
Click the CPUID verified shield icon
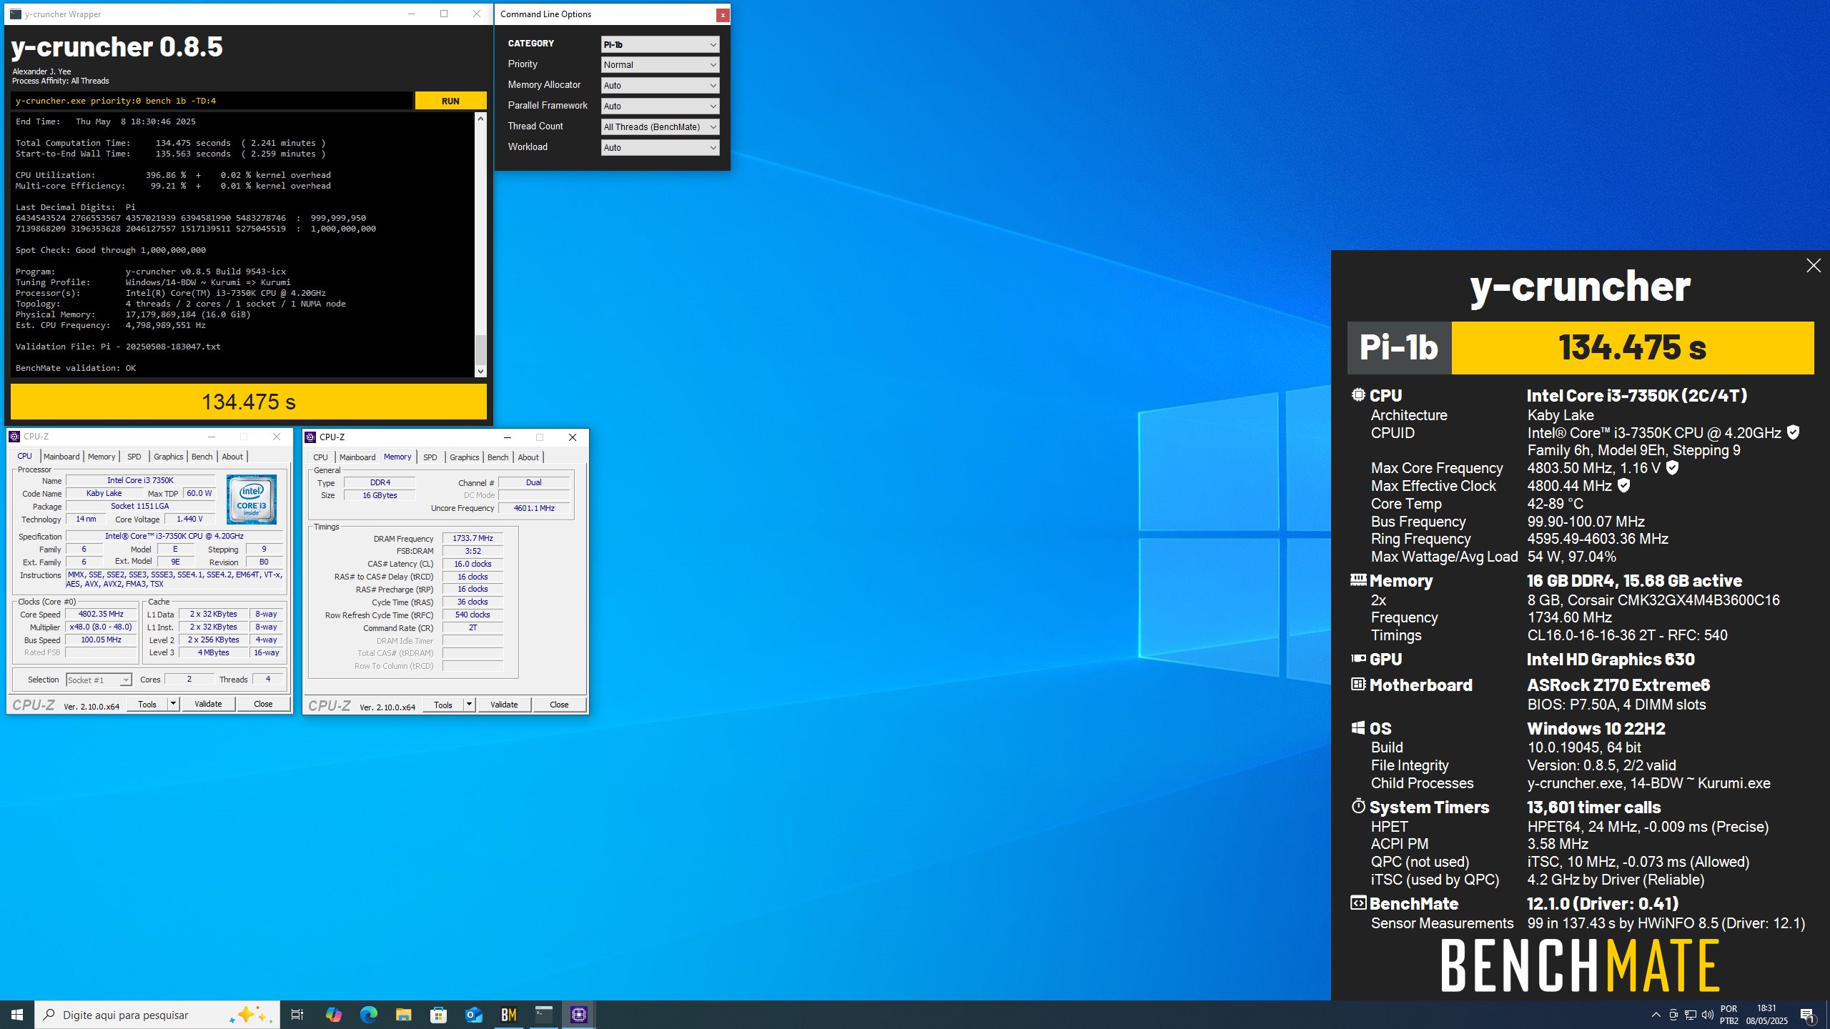[1793, 432]
